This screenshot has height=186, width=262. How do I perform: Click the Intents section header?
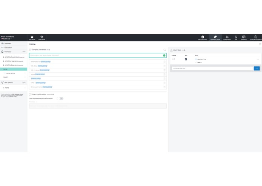(x=8, y=52)
